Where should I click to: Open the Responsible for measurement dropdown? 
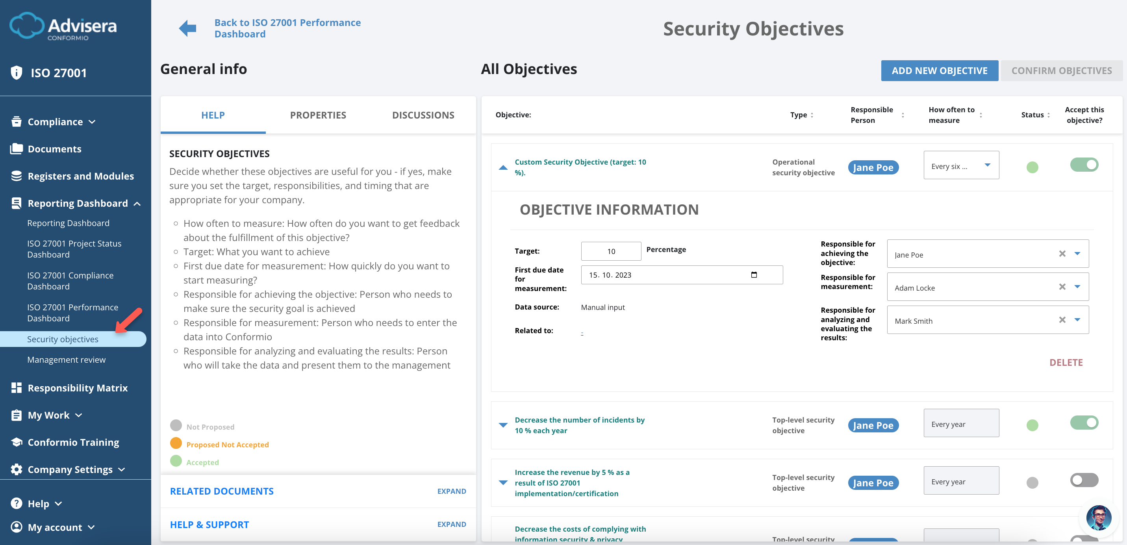click(1076, 287)
